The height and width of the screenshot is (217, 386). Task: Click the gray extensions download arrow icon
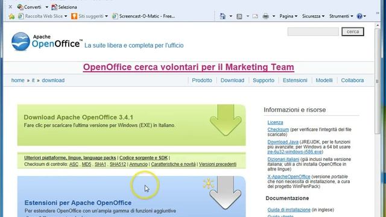pyautogui.click(x=225, y=193)
